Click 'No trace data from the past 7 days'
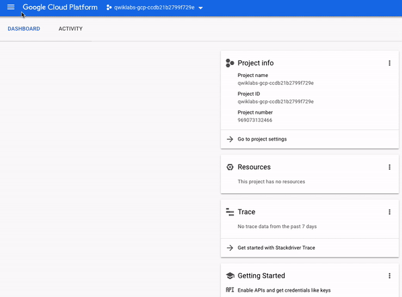The height and width of the screenshot is (297, 402). point(277,226)
